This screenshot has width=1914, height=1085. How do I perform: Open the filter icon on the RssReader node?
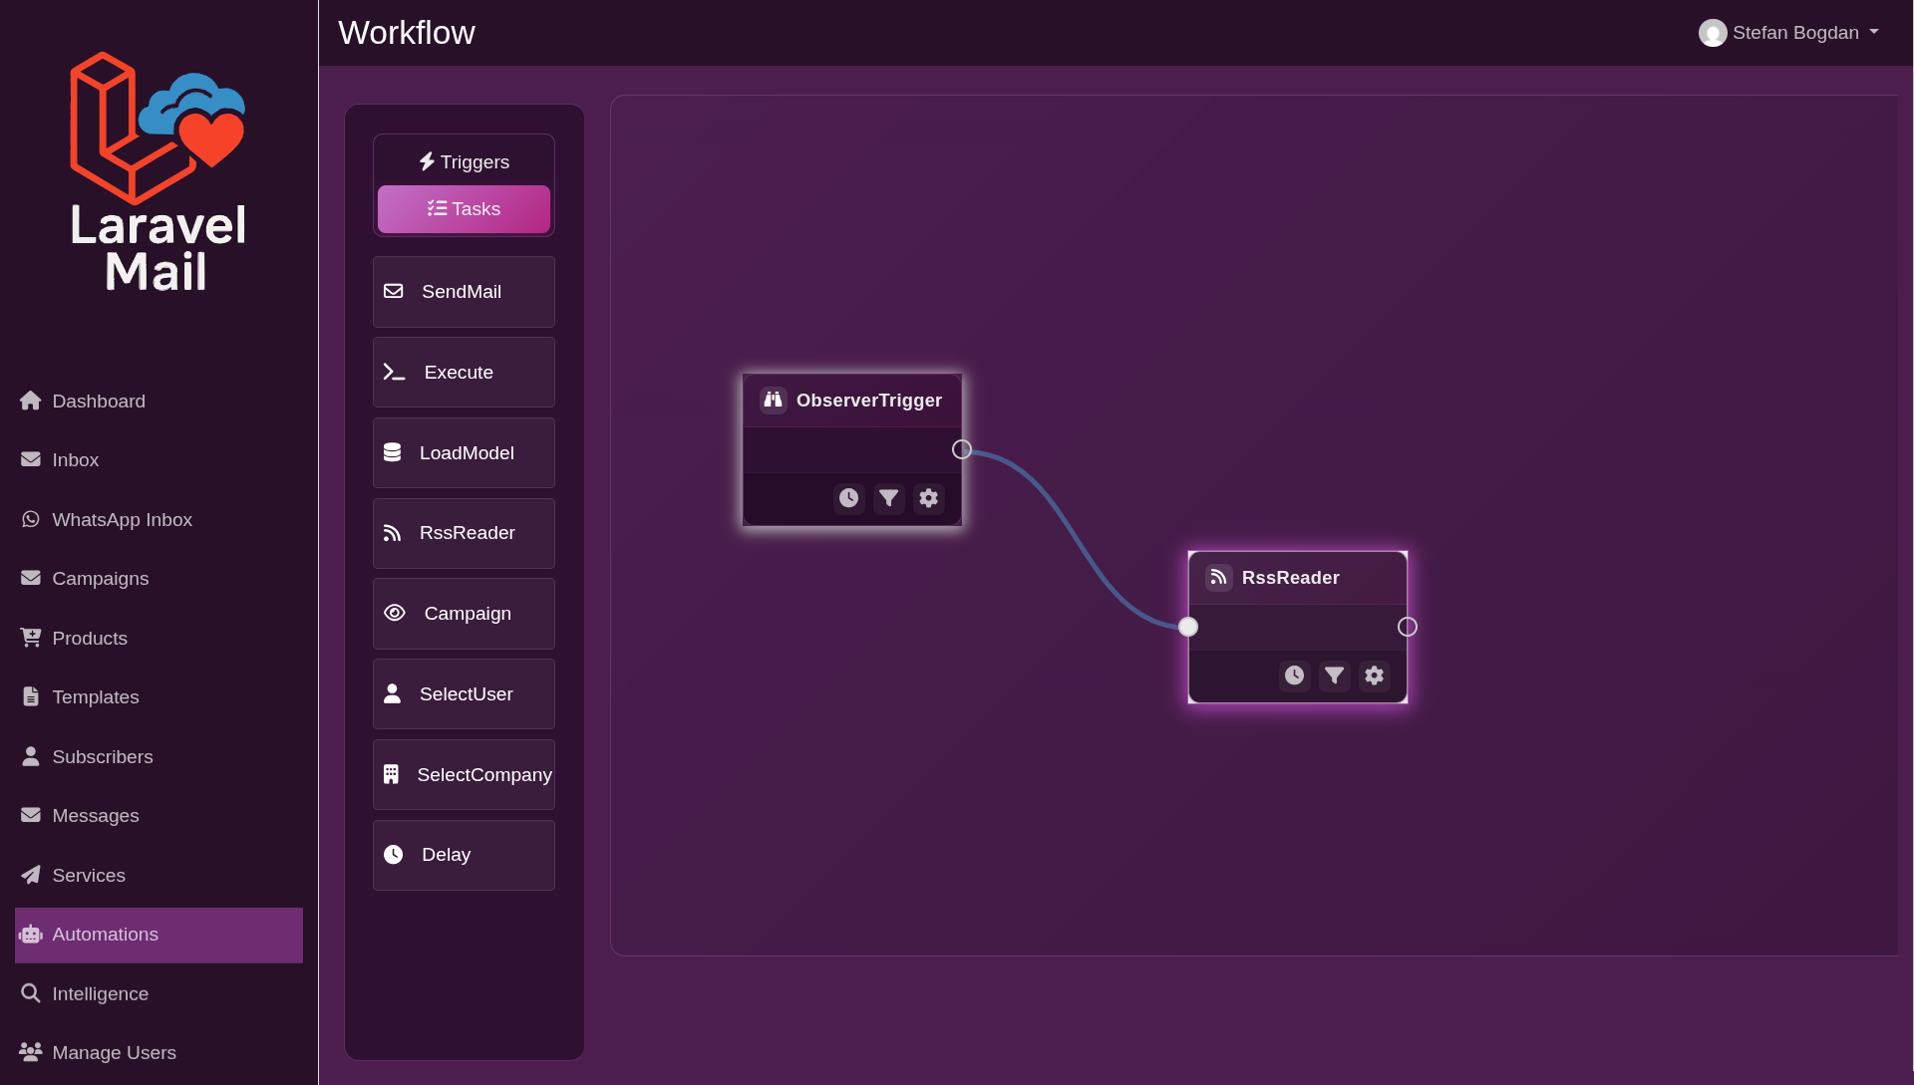pyautogui.click(x=1334, y=676)
